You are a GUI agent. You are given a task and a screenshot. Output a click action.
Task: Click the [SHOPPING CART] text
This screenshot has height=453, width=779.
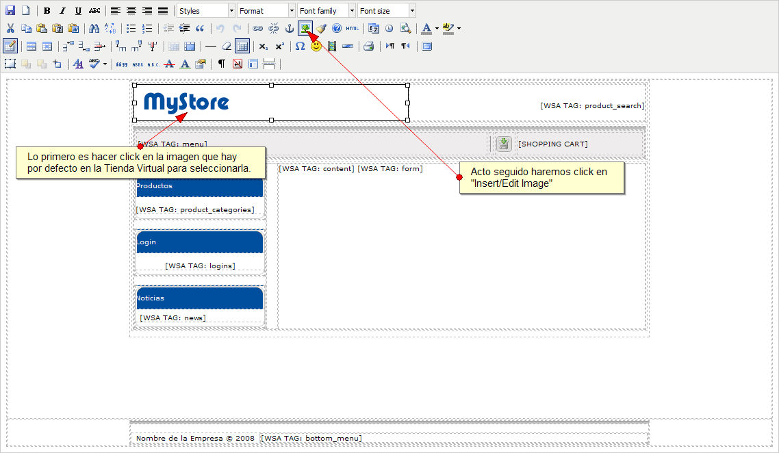tap(553, 144)
